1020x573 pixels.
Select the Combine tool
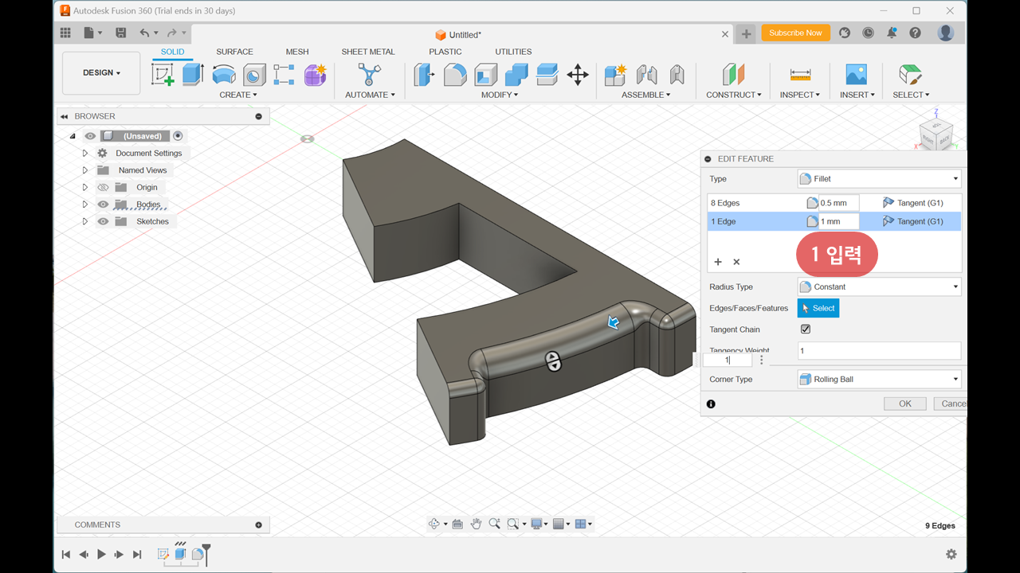pos(516,75)
